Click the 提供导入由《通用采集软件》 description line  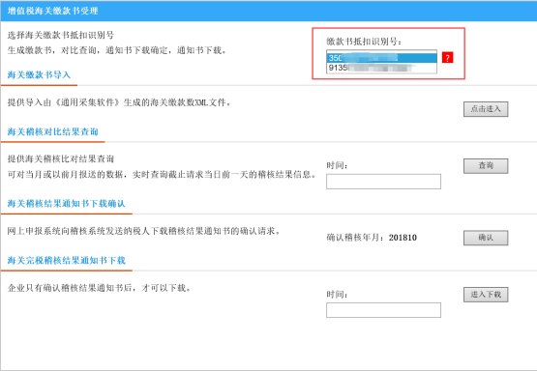coord(119,102)
